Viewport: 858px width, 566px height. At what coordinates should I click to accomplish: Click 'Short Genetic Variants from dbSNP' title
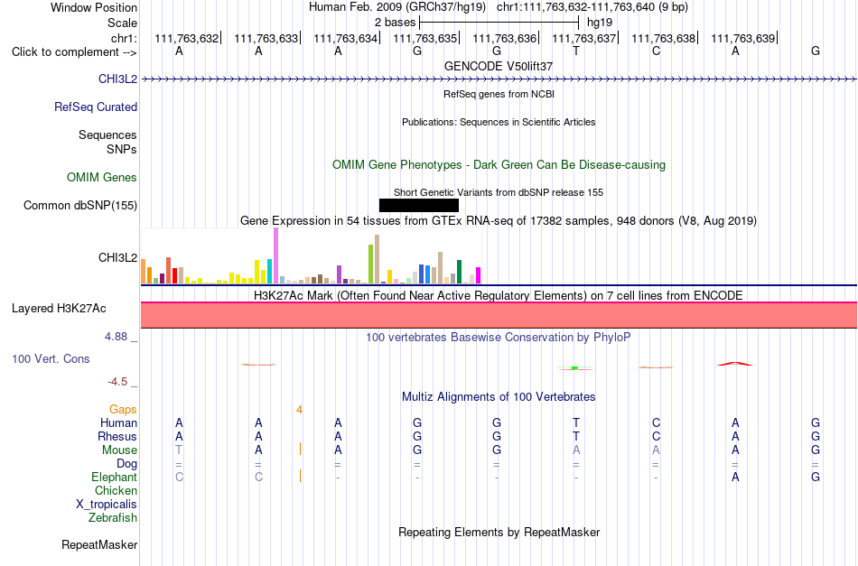(x=499, y=192)
